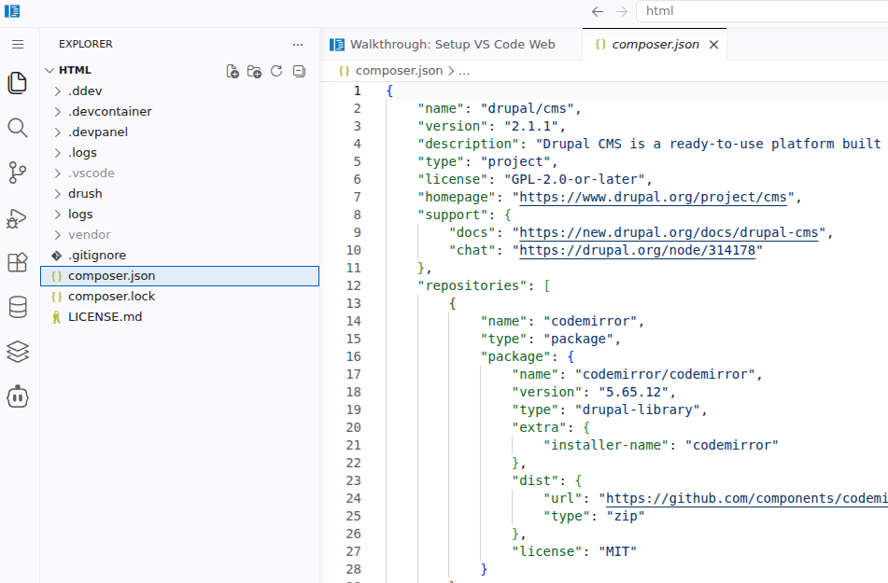This screenshot has width=888, height=583.
Task: Expand the .logs folder
Action: click(57, 153)
